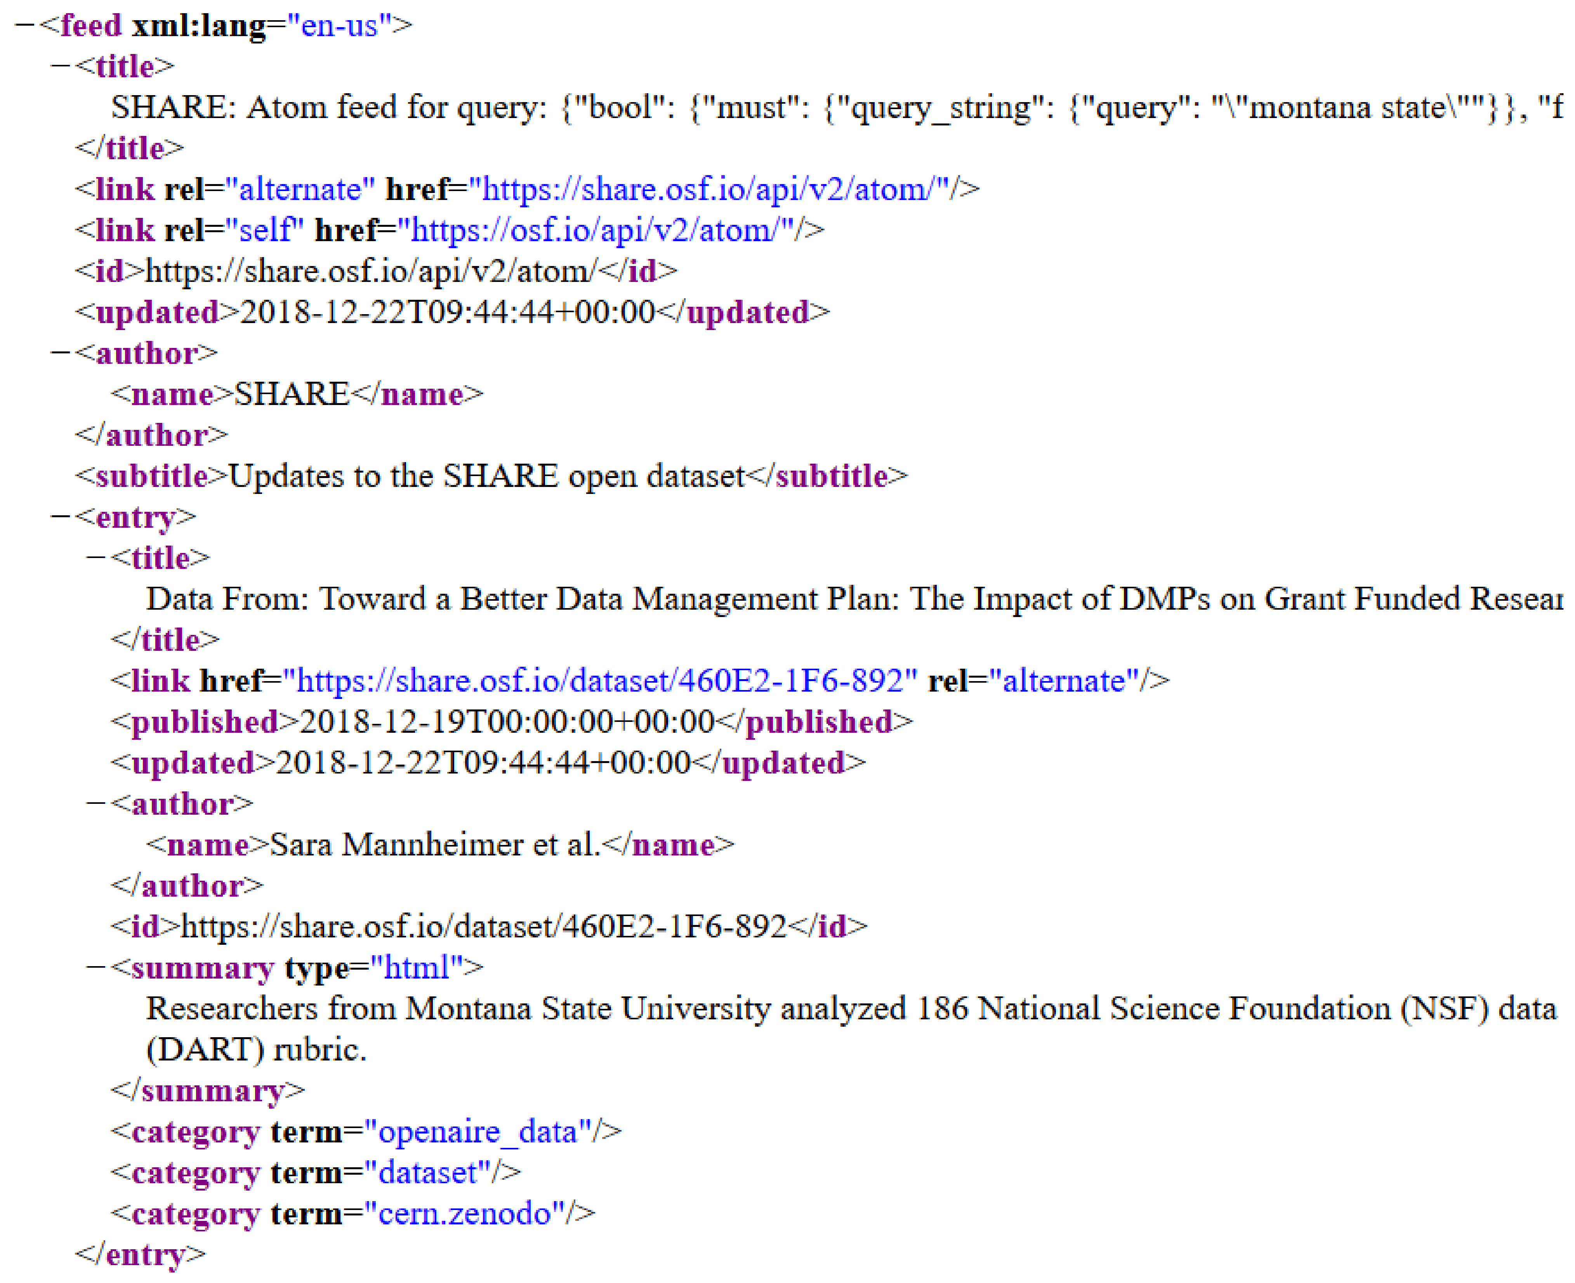Click the en-us xml:lang attribute value
Screen dimensions: 1575x1283
click(339, 25)
